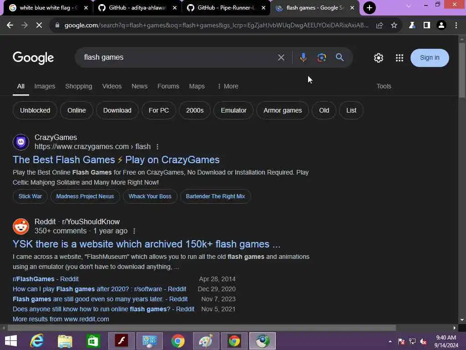Open Bartender The Right Mix sitelink
Screen dimensions: 466x350
215,196
